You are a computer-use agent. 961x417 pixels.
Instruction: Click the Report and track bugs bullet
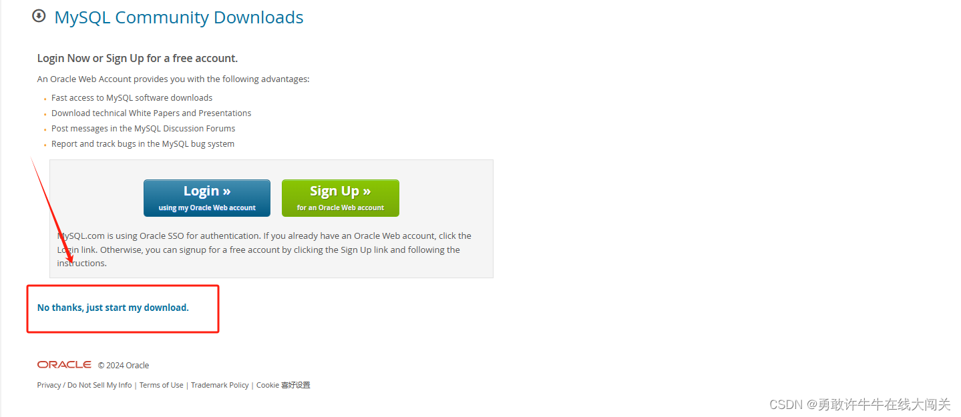pos(143,143)
